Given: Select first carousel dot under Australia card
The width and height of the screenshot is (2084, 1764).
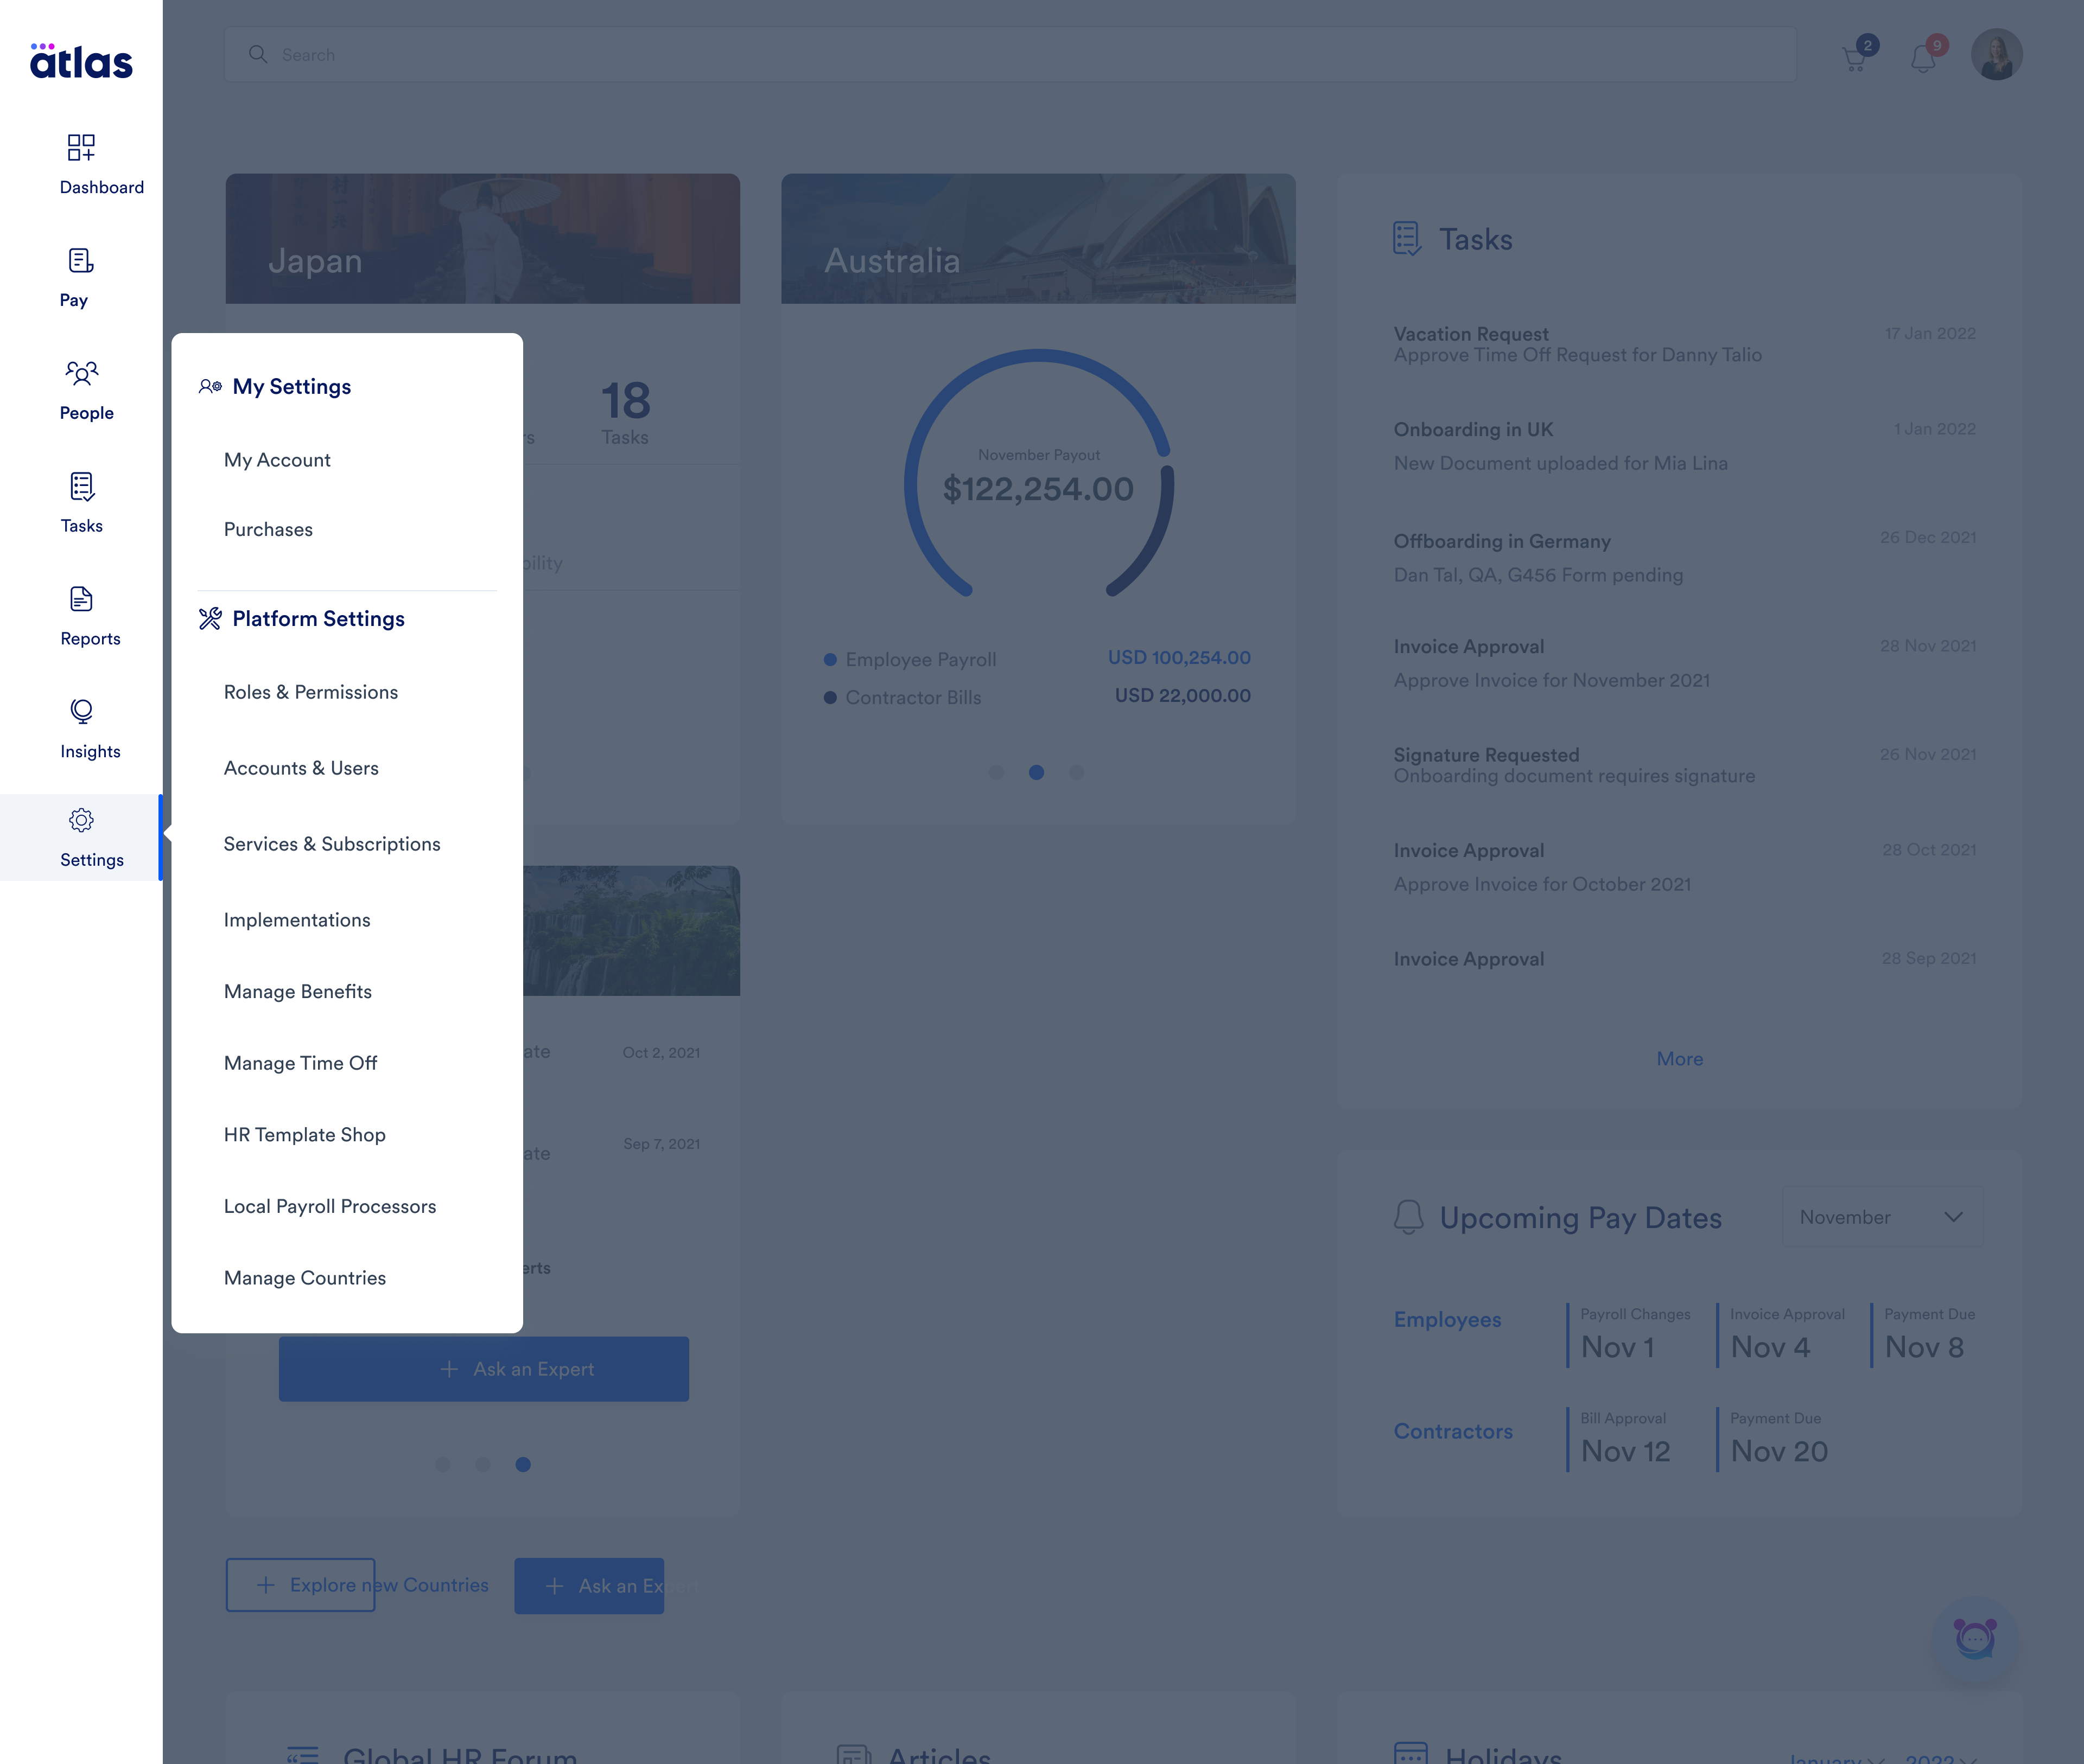Looking at the screenshot, I should tap(995, 772).
